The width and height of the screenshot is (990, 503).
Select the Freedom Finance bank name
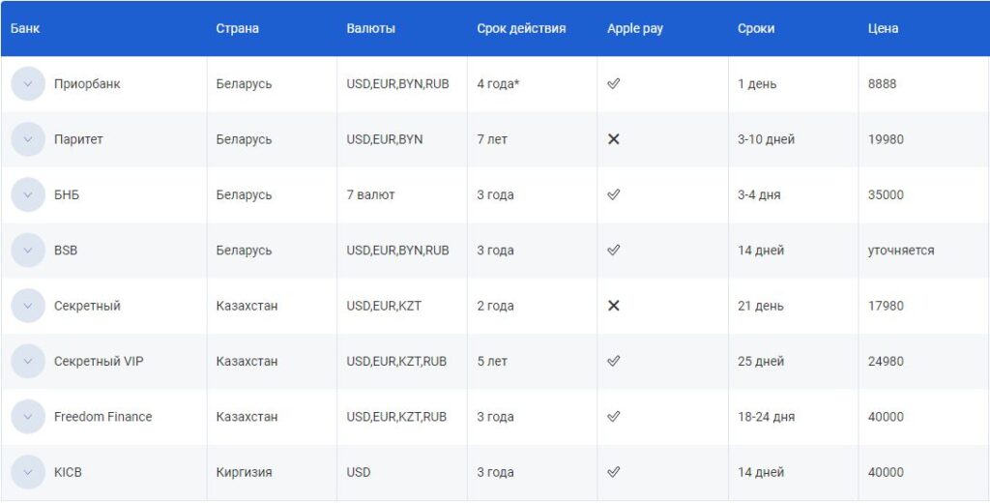[102, 417]
